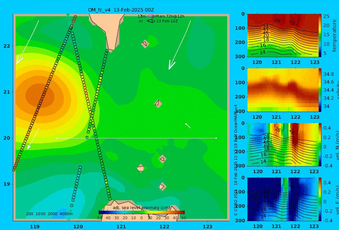
Task: Click the longitude label 121 under the main map
Action: click(121, 227)
